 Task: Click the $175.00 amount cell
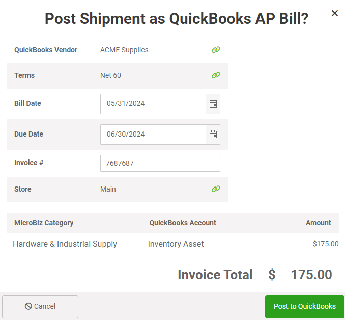pos(326,244)
